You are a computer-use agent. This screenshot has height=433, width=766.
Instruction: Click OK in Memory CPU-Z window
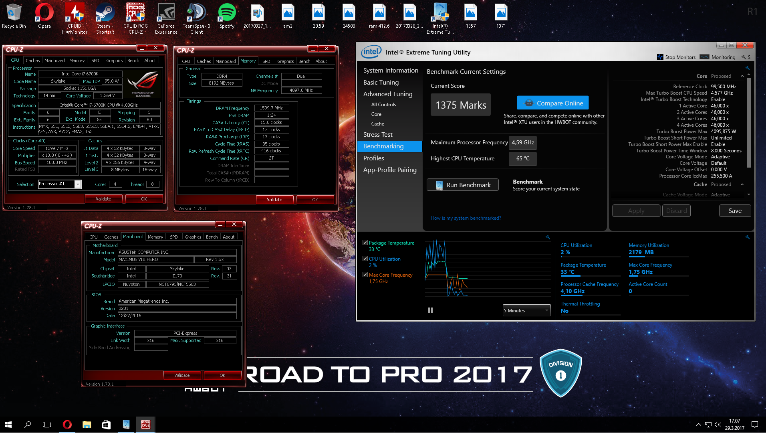(315, 200)
